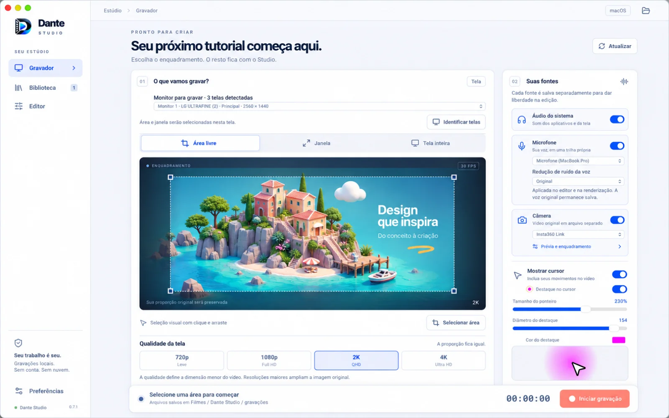The height and width of the screenshot is (418, 669).
Task: Turn off Destaque no cursor switch
Action: [x=619, y=289]
